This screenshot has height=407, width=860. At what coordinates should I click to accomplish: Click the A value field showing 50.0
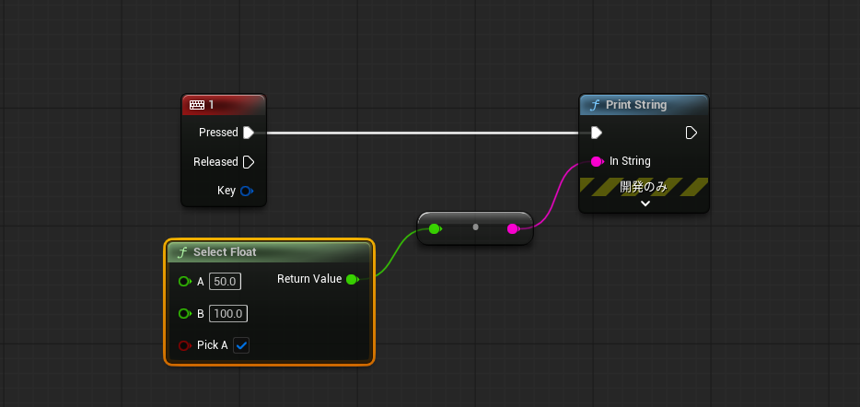pyautogui.click(x=225, y=282)
